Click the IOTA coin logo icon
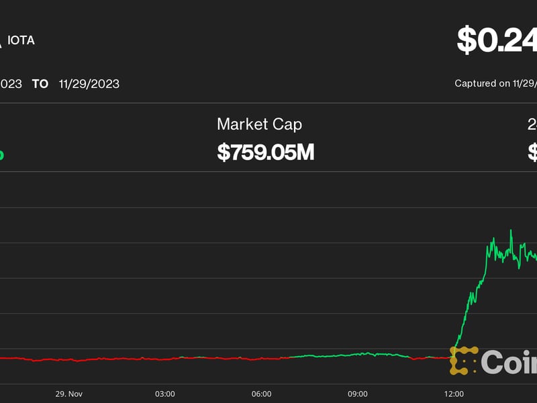This screenshot has height=403, width=537. (x=1, y=41)
